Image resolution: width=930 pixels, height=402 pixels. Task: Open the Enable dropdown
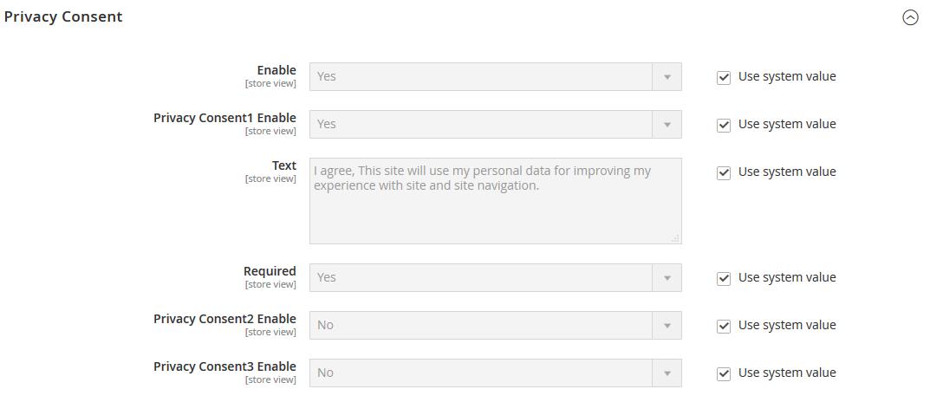[x=481, y=76]
